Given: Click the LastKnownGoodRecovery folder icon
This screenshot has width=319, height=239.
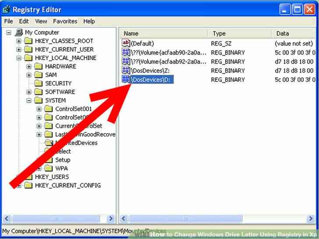Looking at the screenshot, I should (x=49, y=134).
